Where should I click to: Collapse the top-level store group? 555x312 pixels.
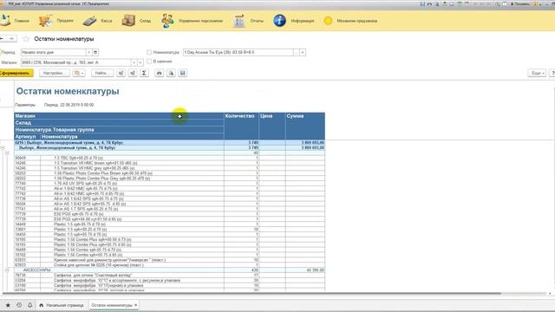(x=3, y=148)
